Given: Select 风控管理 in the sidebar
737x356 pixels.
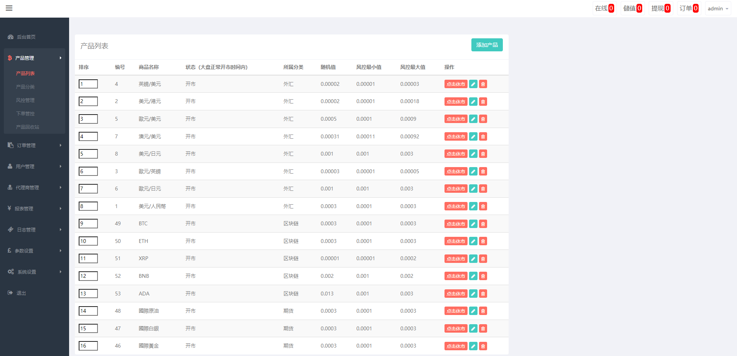Looking at the screenshot, I should click(x=25, y=100).
